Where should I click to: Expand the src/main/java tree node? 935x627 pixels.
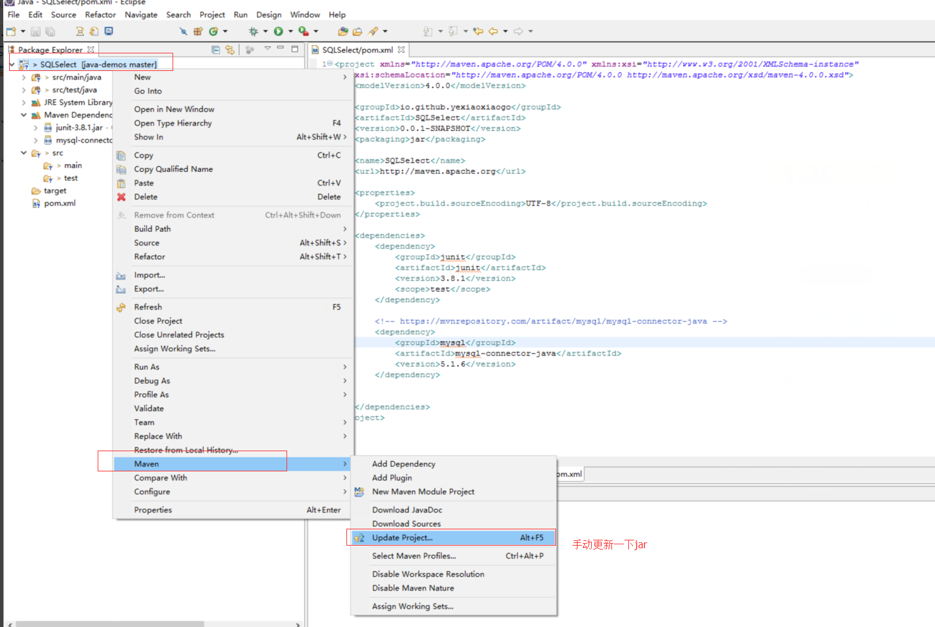(x=24, y=77)
